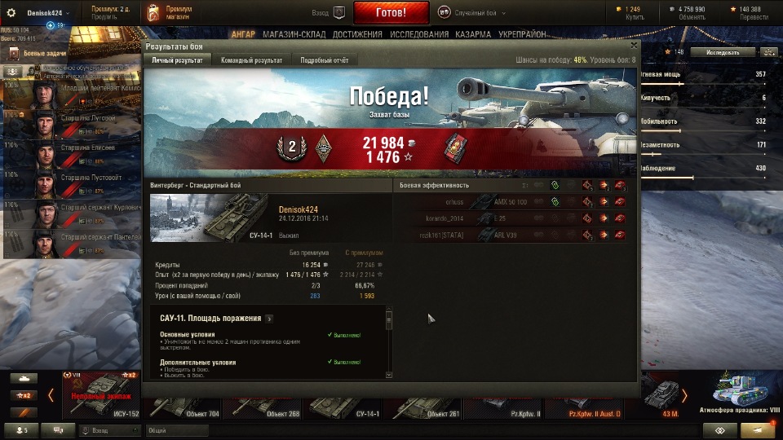This screenshot has width=783, height=440.
Task: Click the Исследовать button
Action: [x=723, y=52]
